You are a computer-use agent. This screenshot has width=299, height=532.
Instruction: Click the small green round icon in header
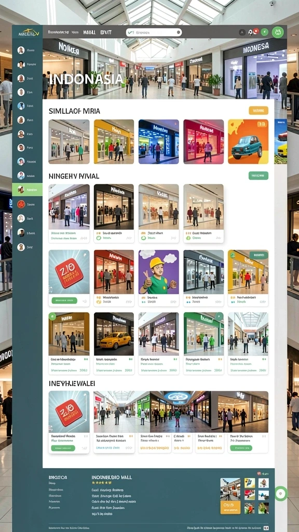point(265,32)
